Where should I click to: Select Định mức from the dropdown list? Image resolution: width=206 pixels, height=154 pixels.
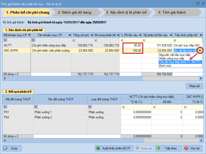[x=166, y=66]
